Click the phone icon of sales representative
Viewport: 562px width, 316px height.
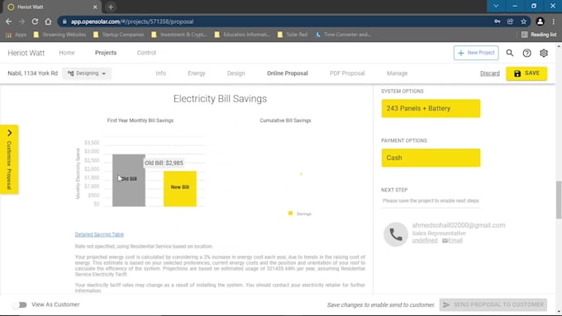[x=396, y=234]
